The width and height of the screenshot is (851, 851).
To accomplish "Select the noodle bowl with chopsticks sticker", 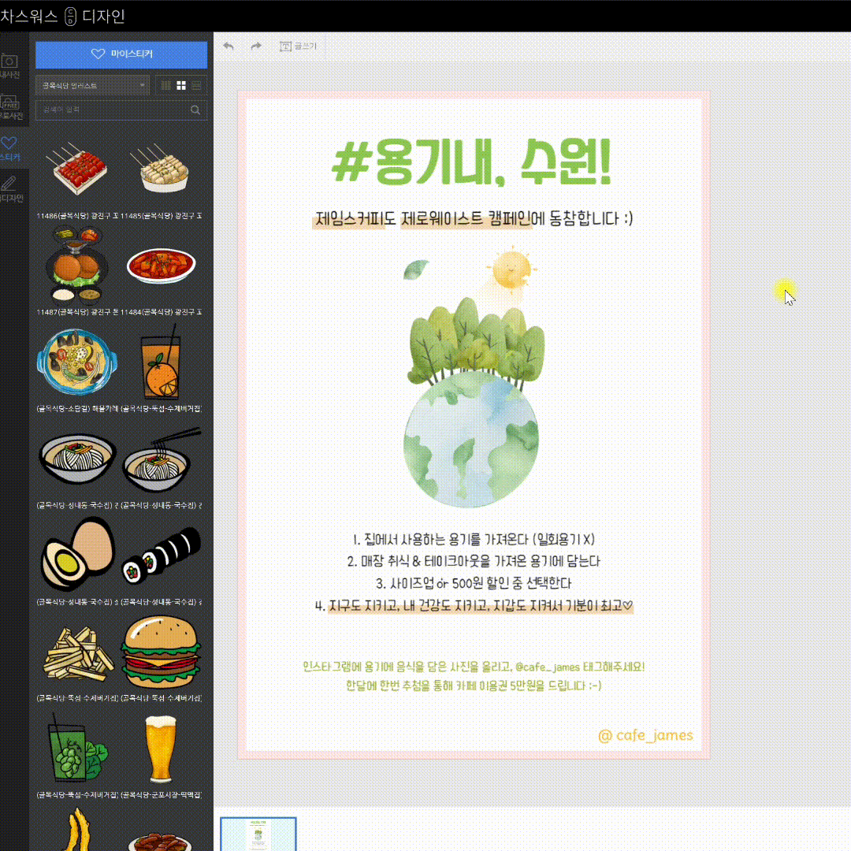I will 162,459.
